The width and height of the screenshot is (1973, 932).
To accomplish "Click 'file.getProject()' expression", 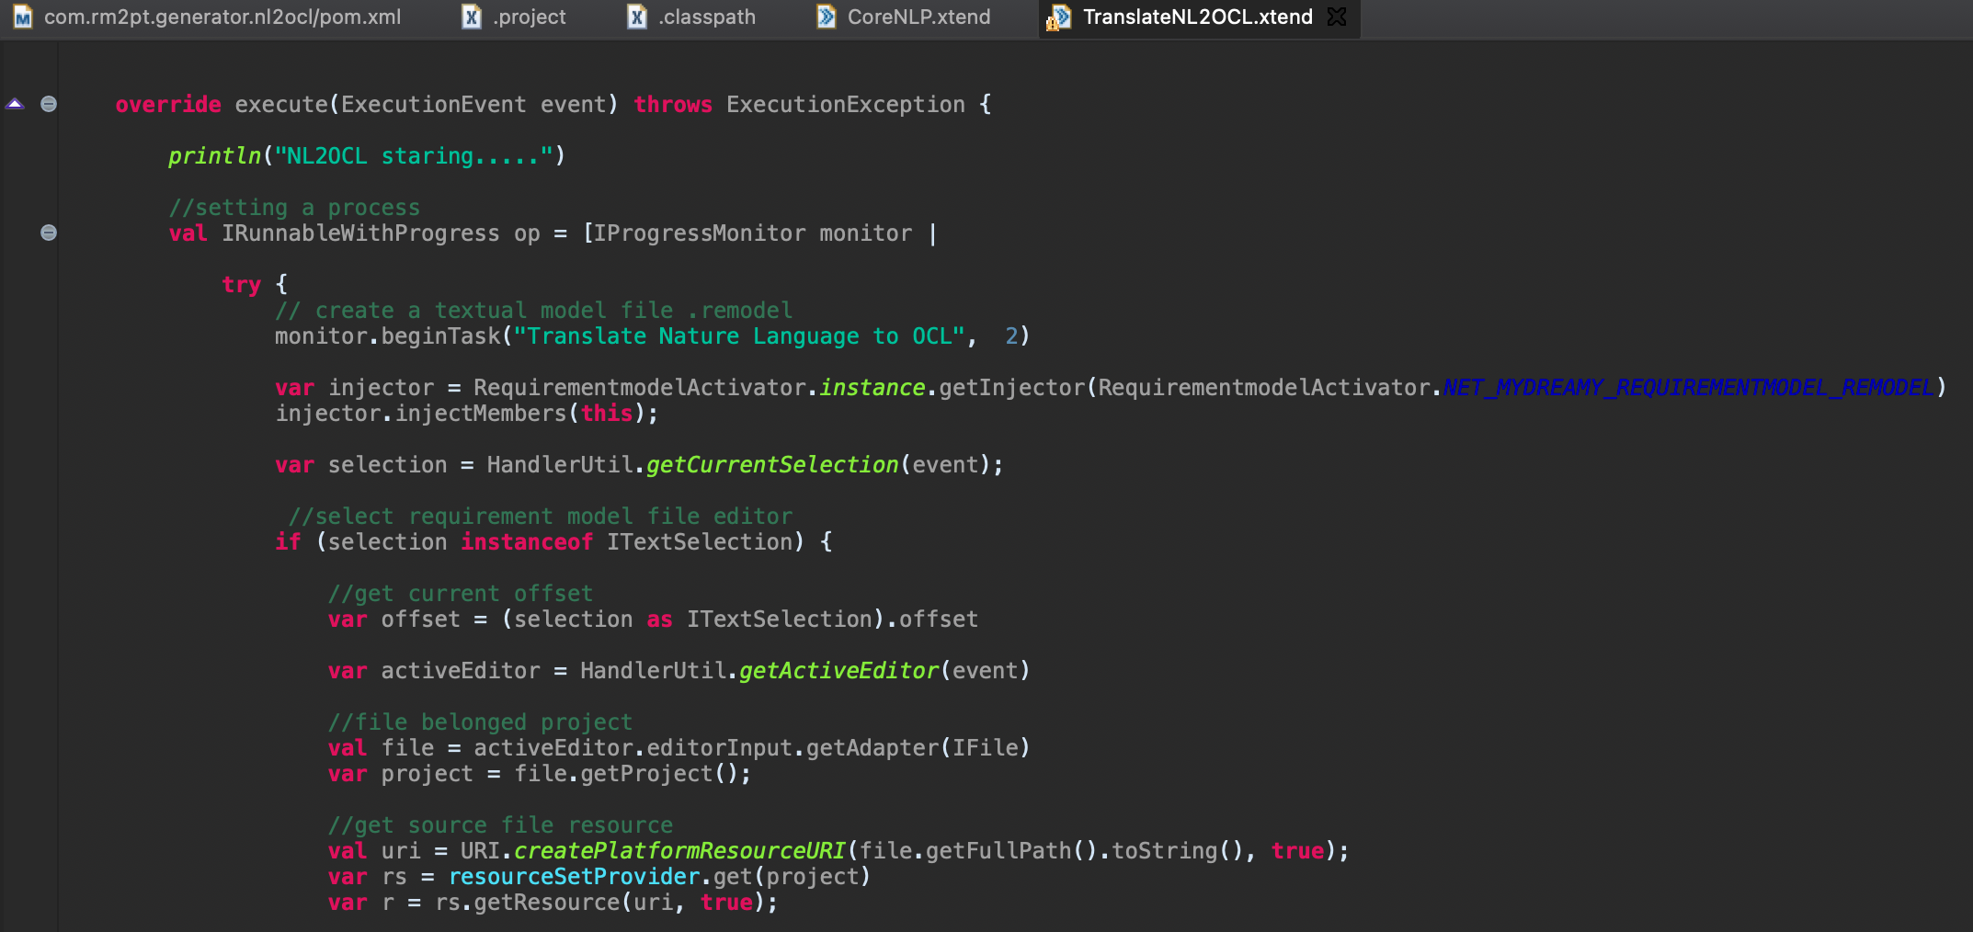I will click(626, 774).
